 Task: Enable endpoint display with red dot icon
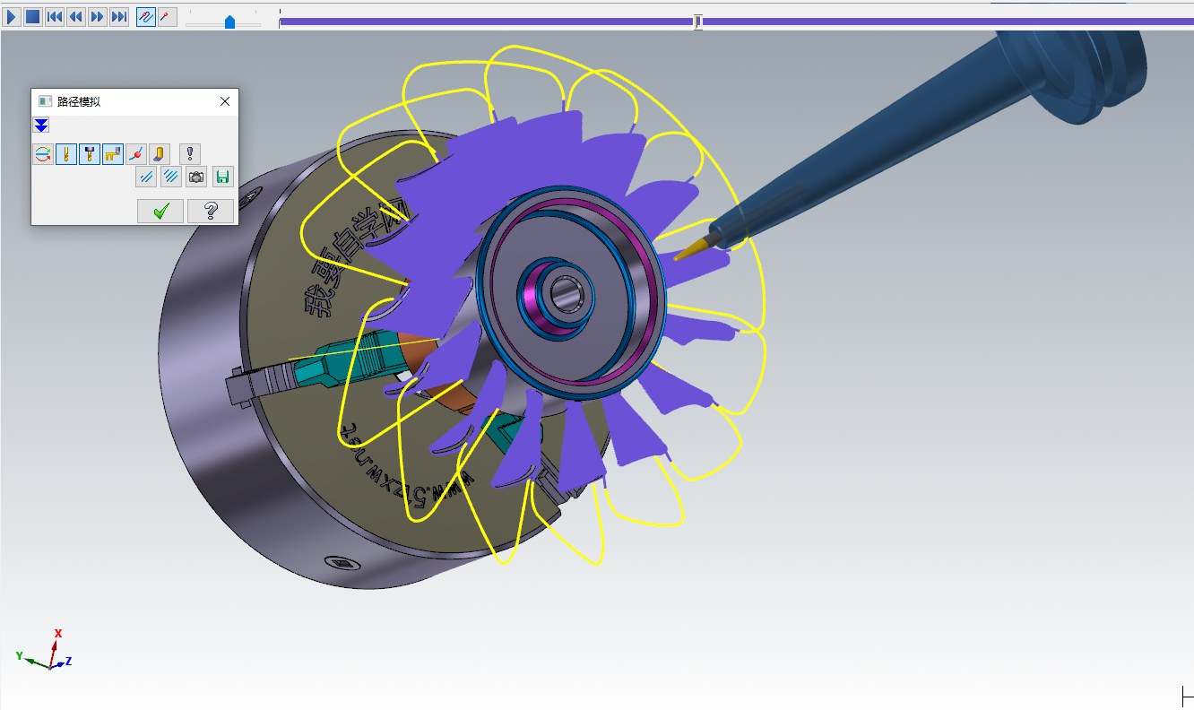click(x=136, y=154)
